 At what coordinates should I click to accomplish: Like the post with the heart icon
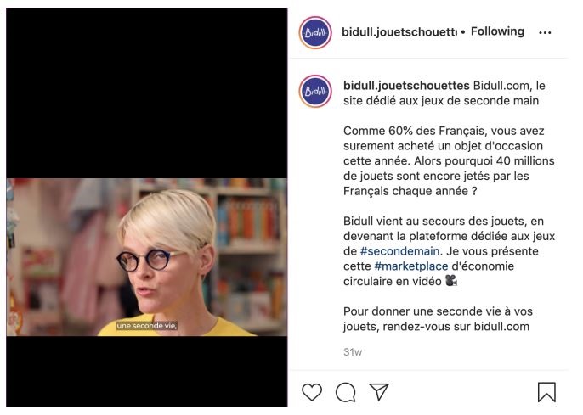(312, 392)
